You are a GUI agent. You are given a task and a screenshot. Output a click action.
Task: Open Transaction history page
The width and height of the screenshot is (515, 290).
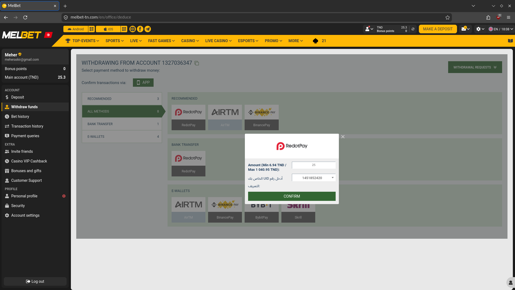tap(35, 126)
